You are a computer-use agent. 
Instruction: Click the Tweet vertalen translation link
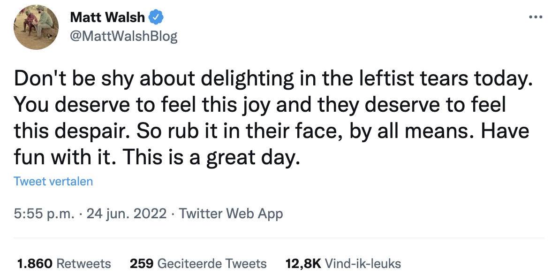[x=53, y=181]
